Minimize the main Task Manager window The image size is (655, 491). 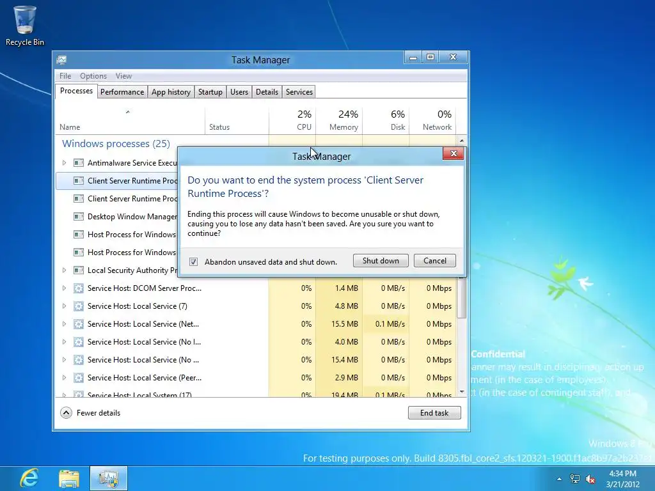point(413,57)
